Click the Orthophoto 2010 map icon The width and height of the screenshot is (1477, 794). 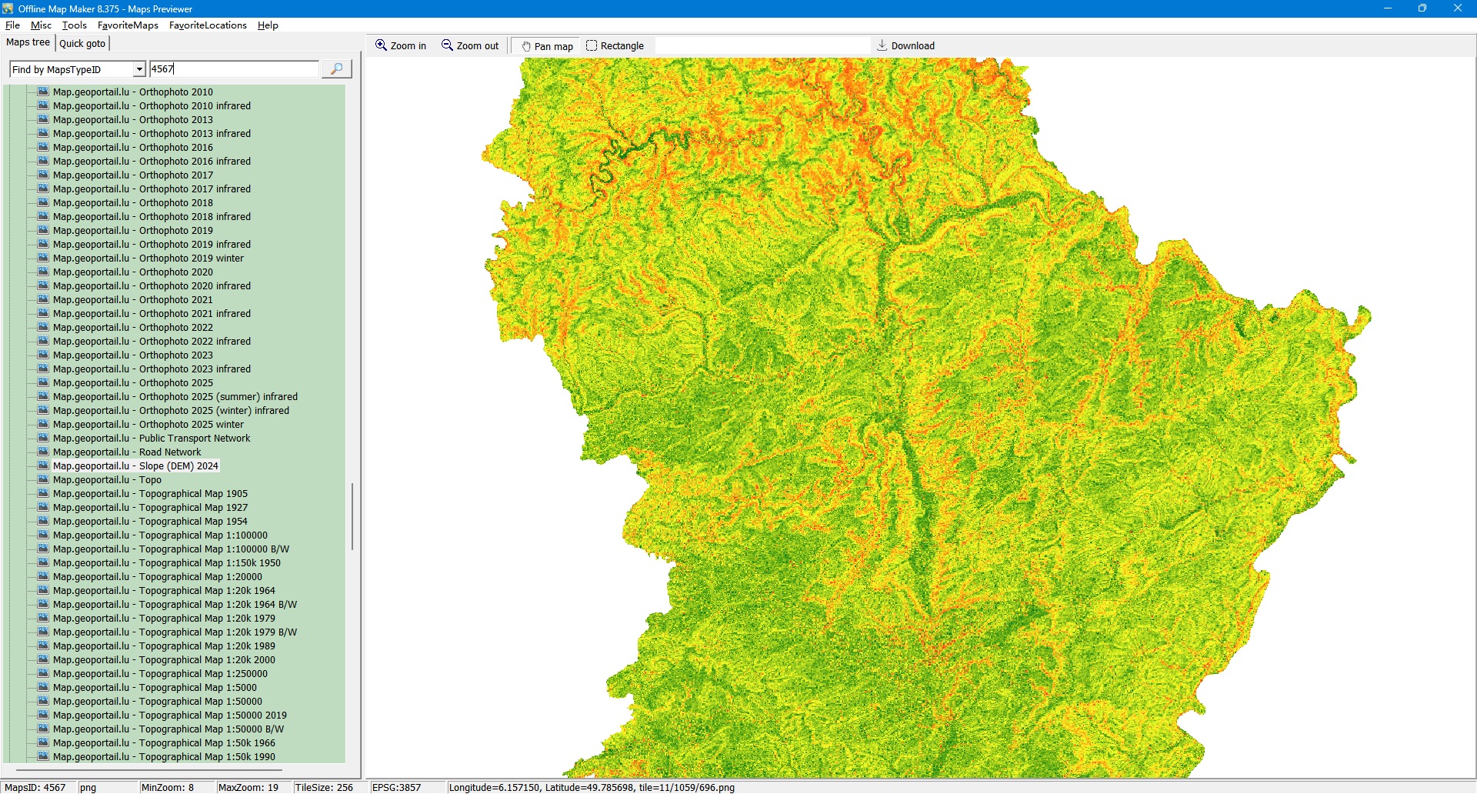[44, 92]
